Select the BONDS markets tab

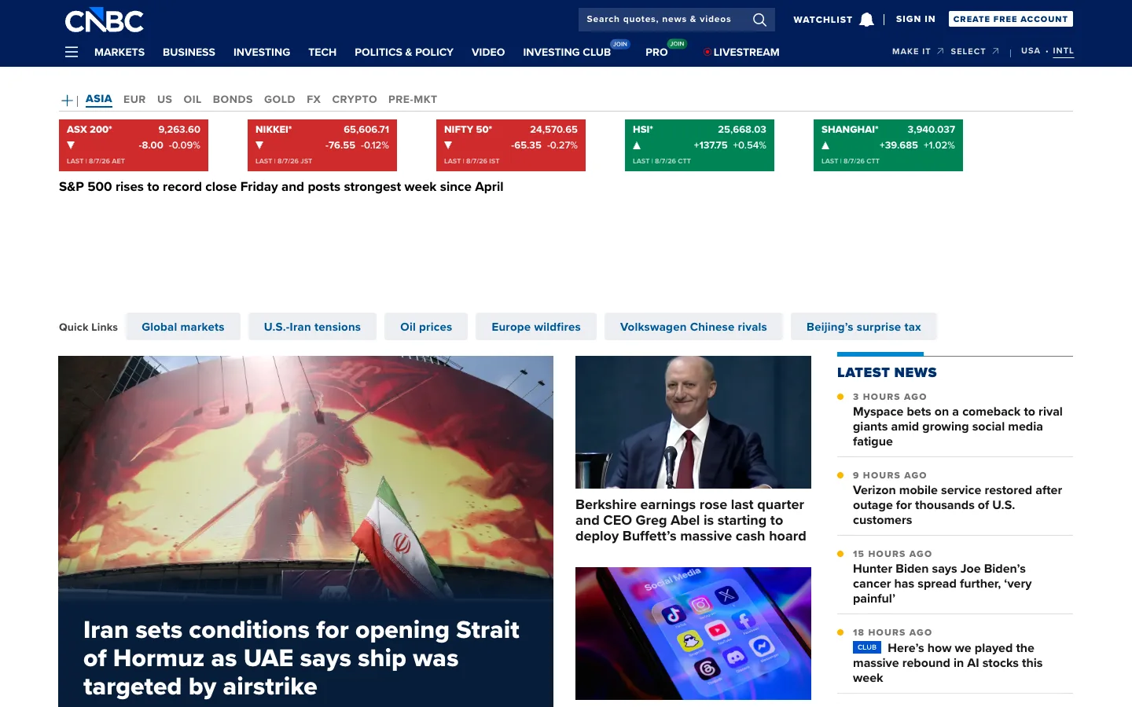point(233,100)
